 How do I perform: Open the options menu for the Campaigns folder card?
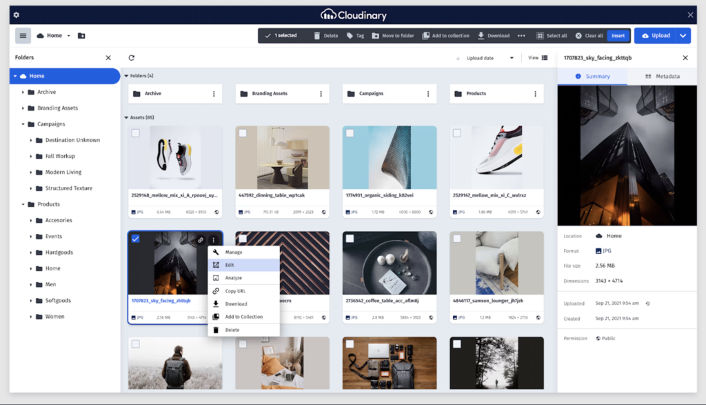click(x=428, y=94)
